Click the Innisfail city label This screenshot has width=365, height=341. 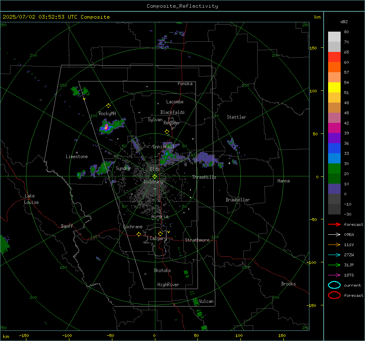(163, 147)
